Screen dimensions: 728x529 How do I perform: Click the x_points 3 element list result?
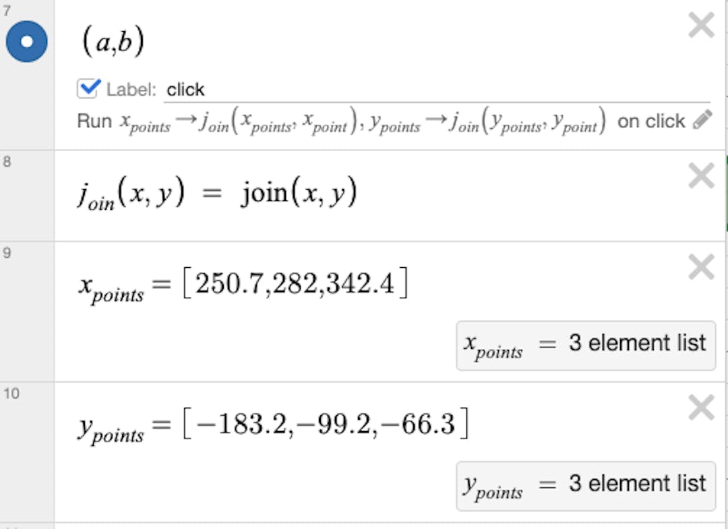(x=585, y=345)
